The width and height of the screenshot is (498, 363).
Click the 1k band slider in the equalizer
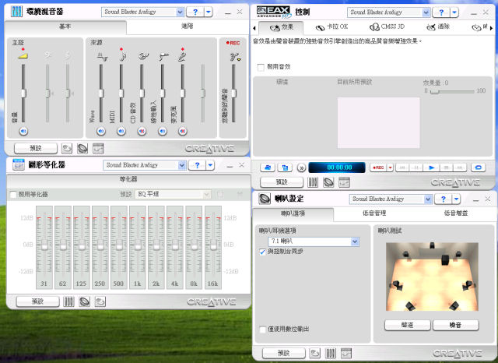point(138,245)
